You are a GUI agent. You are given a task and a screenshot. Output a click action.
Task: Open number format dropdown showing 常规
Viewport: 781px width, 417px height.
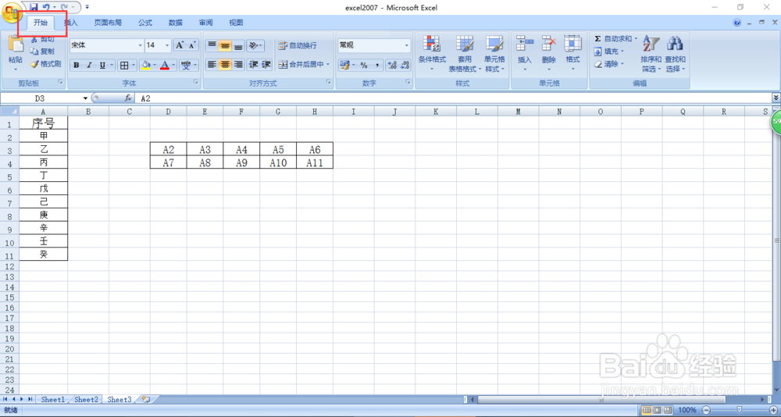point(406,45)
